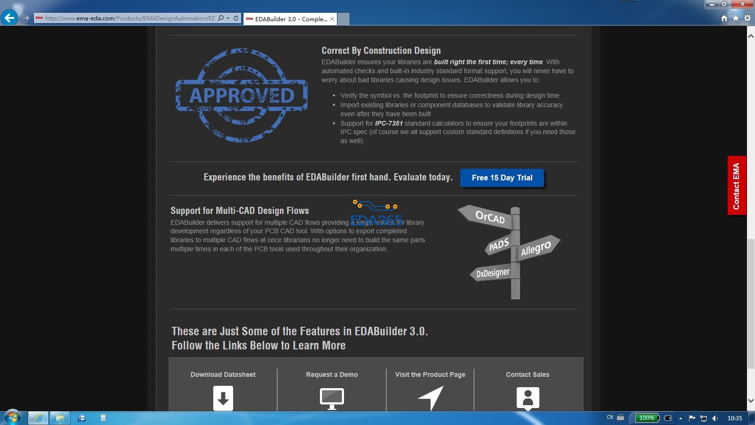Click the EDA365 logo
This screenshot has height=425, width=755.
pos(377,213)
